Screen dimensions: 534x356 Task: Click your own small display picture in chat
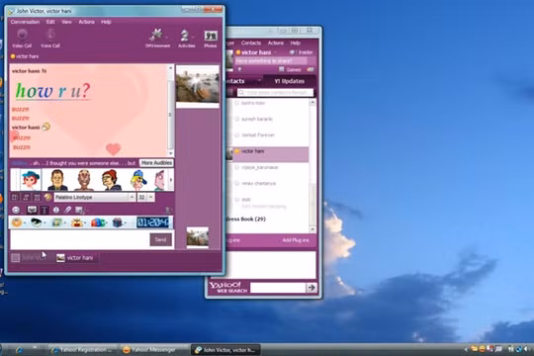(x=198, y=237)
